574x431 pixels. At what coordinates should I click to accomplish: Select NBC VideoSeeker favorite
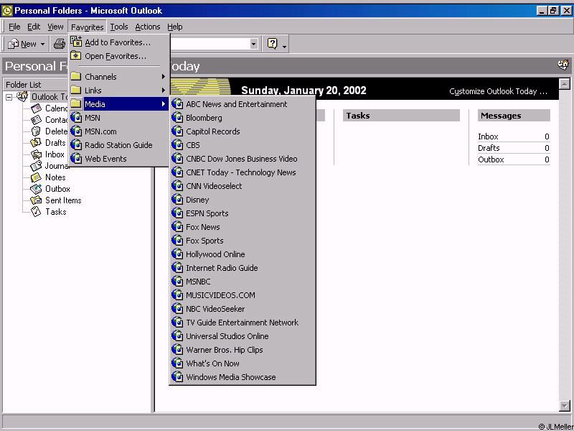(243, 309)
